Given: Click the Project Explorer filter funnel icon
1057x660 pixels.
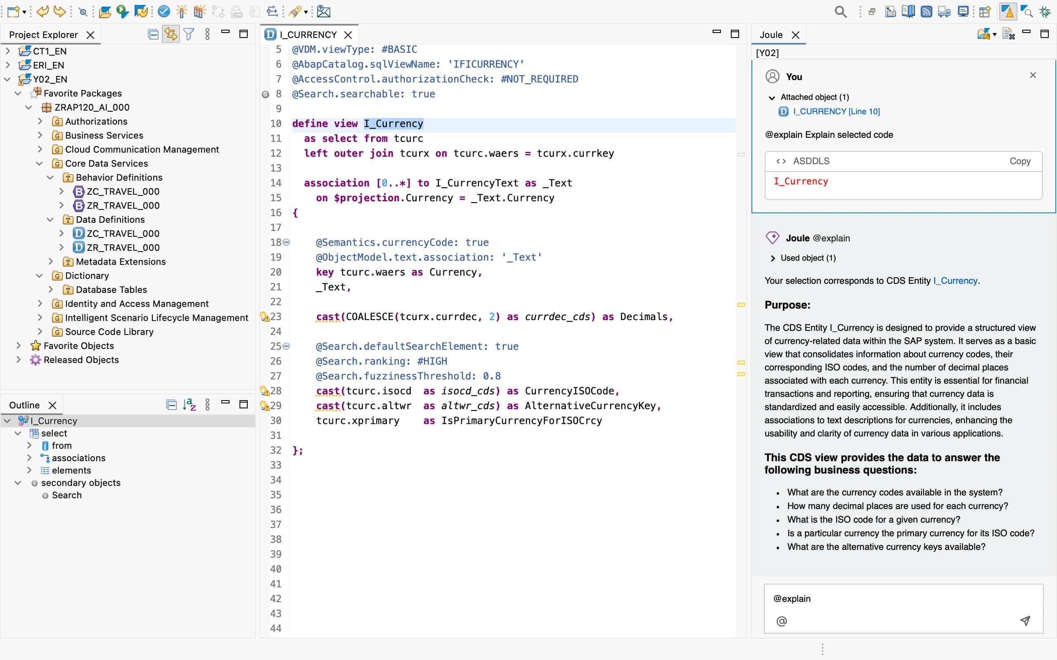Looking at the screenshot, I should 189,34.
